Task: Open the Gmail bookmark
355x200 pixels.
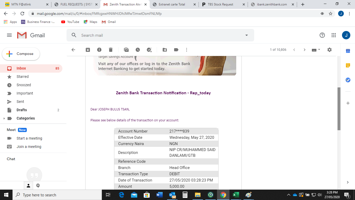Action: 109,22
